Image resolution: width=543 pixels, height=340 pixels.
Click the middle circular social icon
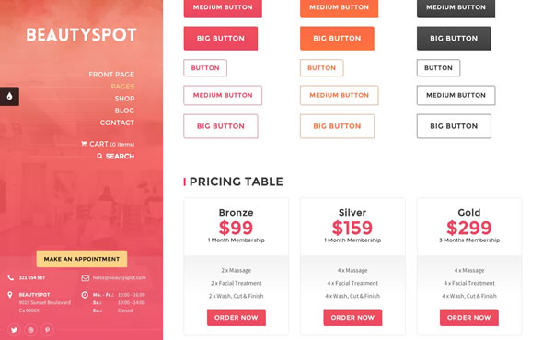30,330
